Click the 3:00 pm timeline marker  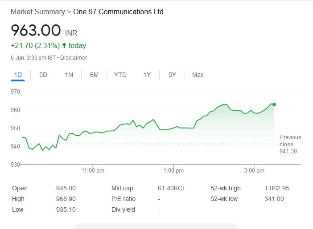[x=254, y=171]
